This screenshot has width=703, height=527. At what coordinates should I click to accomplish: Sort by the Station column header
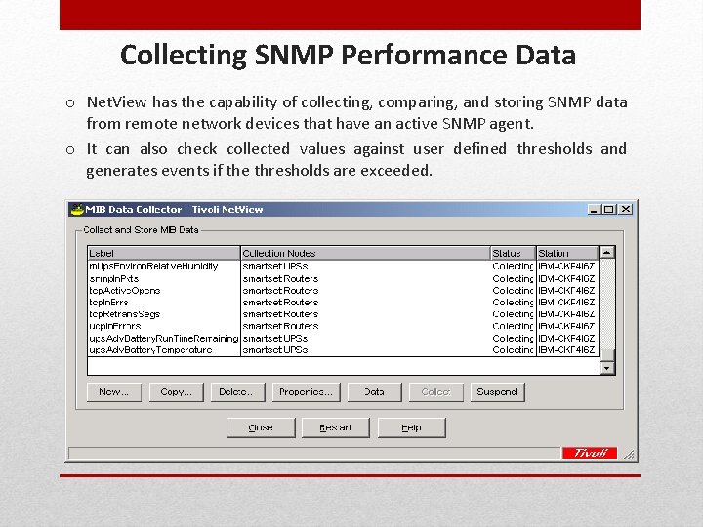click(567, 253)
